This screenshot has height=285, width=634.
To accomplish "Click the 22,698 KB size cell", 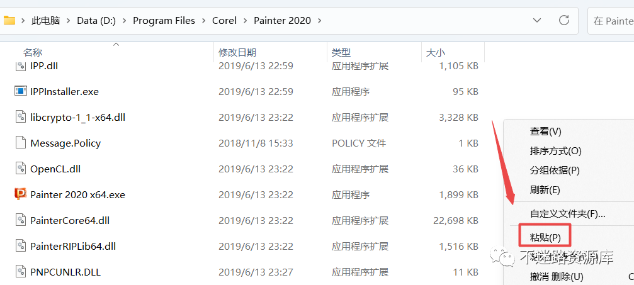I will click(456, 221).
